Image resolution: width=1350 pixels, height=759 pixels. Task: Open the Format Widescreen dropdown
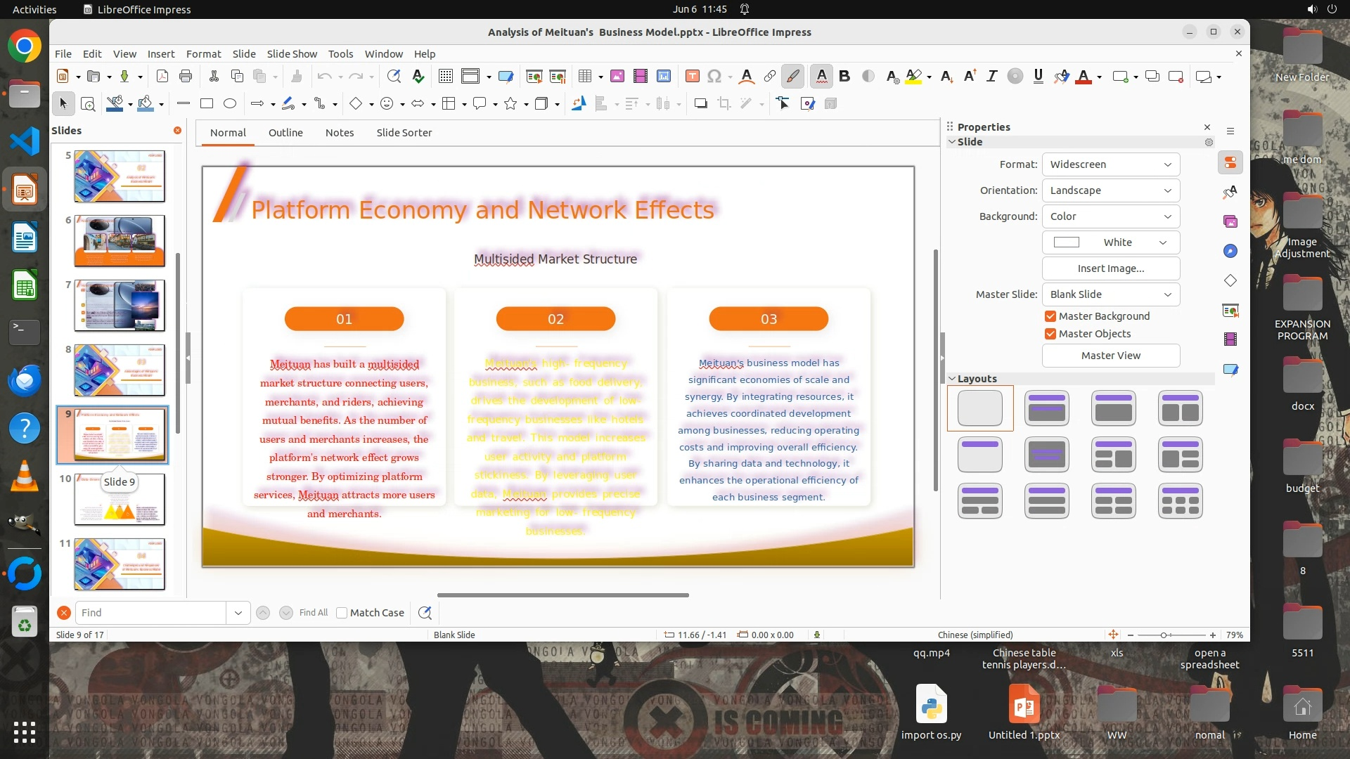pyautogui.click(x=1110, y=164)
